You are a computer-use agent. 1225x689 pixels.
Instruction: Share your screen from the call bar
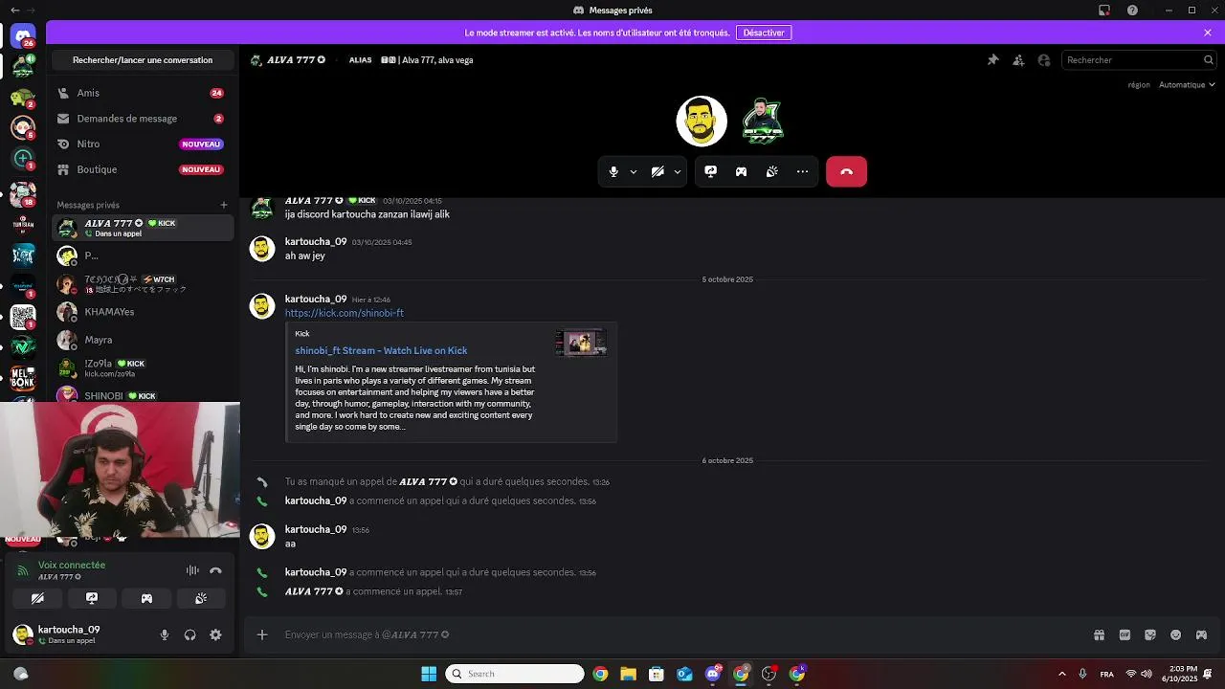click(710, 171)
